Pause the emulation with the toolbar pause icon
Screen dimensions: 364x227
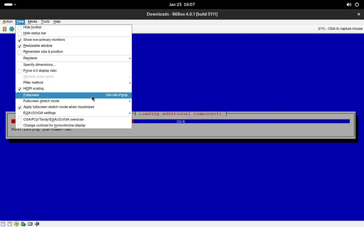pyautogui.click(x=5, y=29)
